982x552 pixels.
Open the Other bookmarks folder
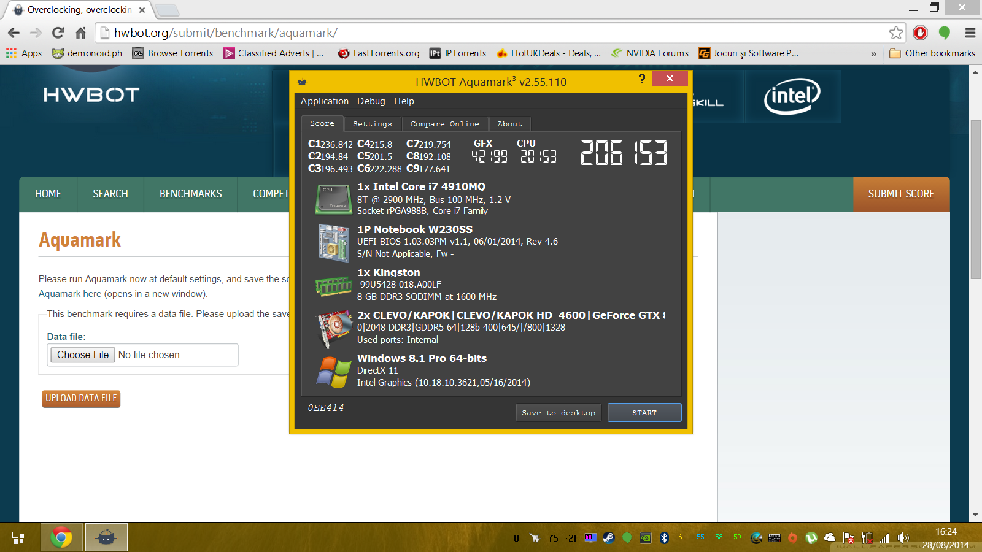pos(932,53)
